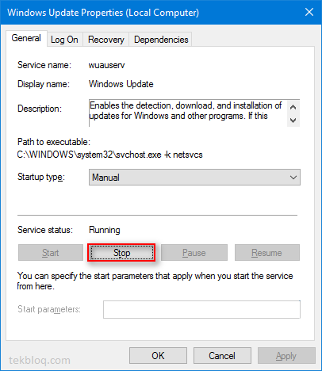The image size is (322, 371).
Task: Click the Pause service button
Action: point(194,253)
